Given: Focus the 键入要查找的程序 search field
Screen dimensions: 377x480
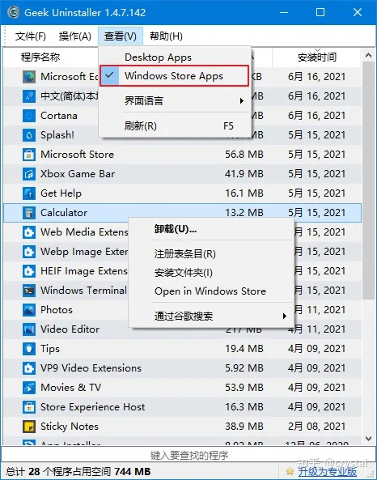Looking at the screenshot, I should (x=188, y=455).
